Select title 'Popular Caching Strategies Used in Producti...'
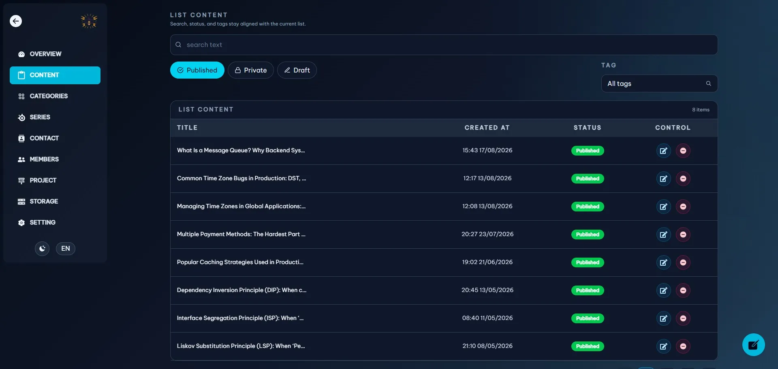The width and height of the screenshot is (778, 369). (x=240, y=262)
